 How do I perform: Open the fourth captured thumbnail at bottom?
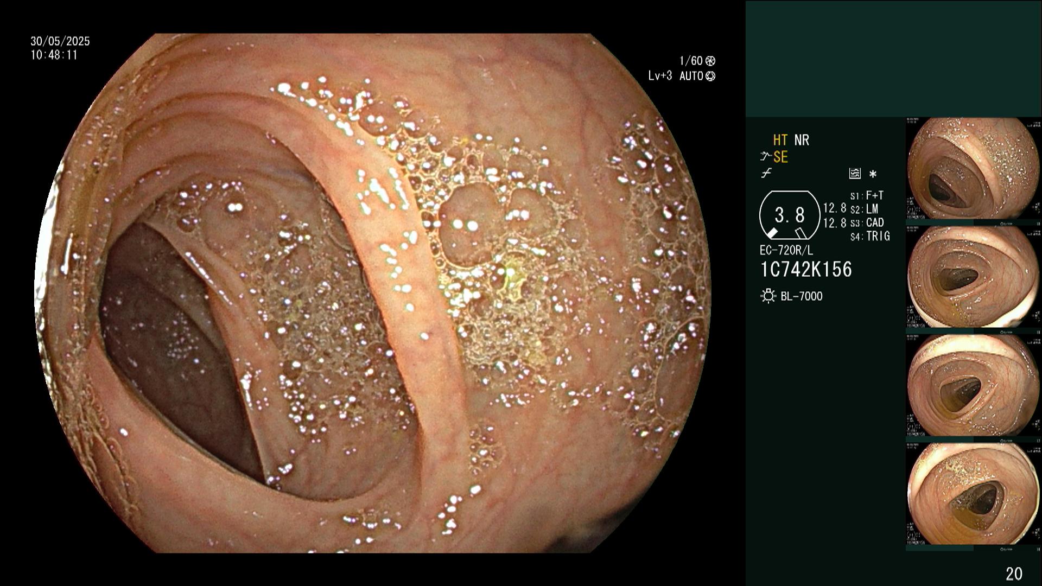973,494
